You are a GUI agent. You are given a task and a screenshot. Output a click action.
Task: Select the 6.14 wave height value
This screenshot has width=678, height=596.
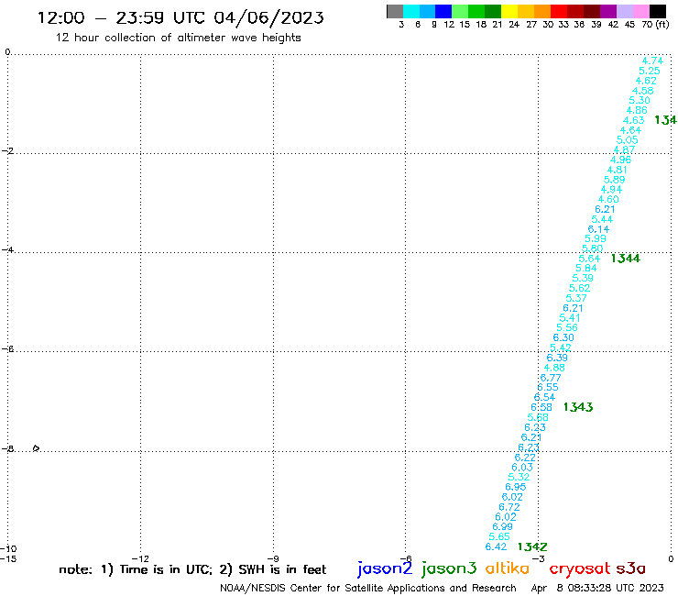click(599, 229)
